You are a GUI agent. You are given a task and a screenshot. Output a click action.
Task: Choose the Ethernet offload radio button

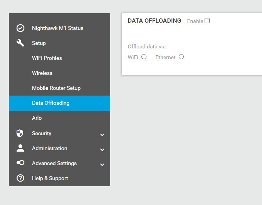pos(181,57)
